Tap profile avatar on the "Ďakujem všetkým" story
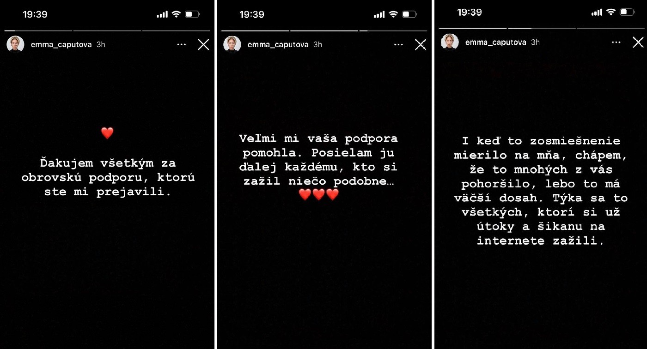 (15, 44)
